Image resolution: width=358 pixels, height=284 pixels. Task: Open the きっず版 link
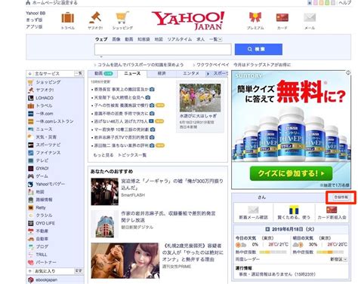coord(34,20)
